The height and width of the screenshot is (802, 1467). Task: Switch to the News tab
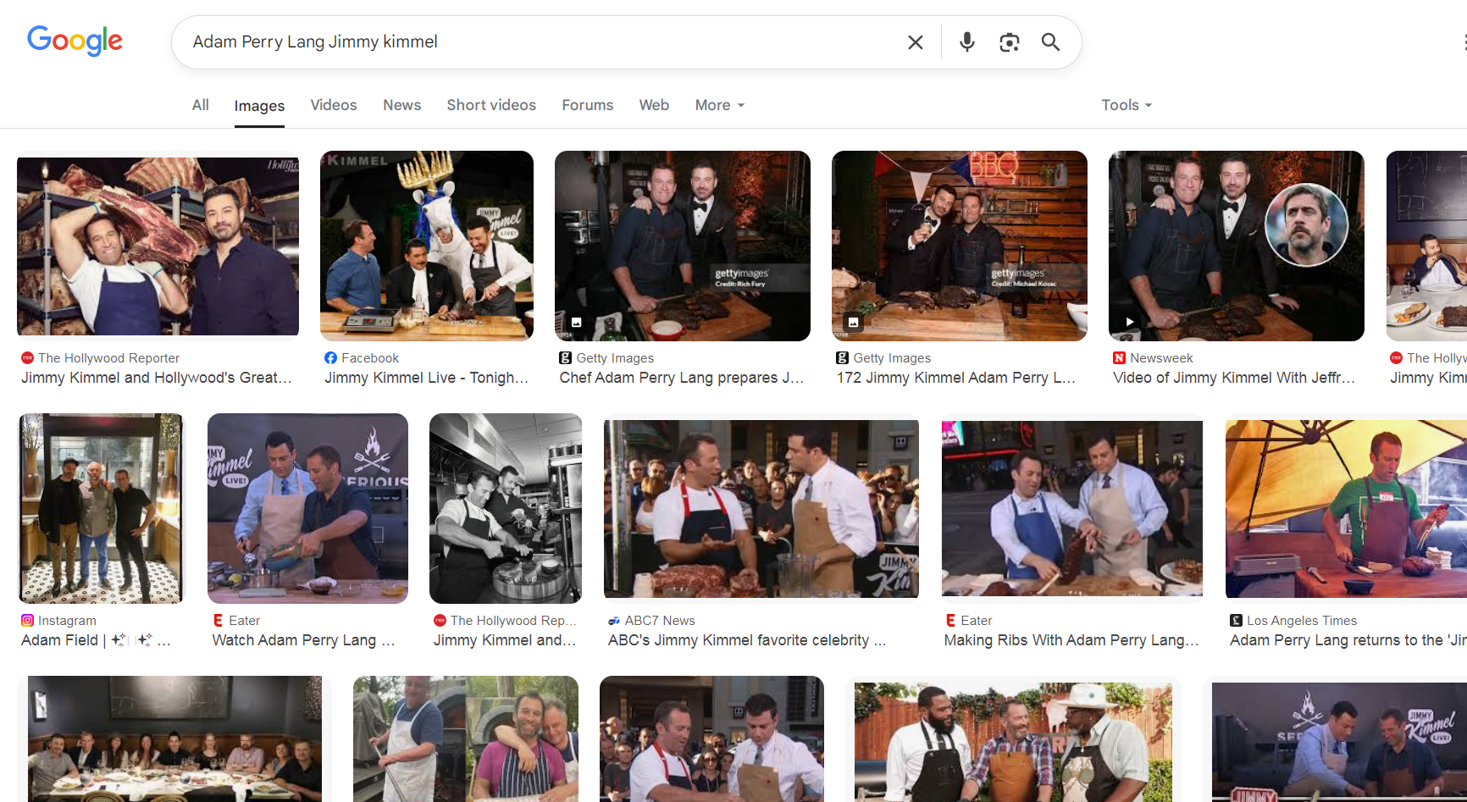(x=401, y=105)
